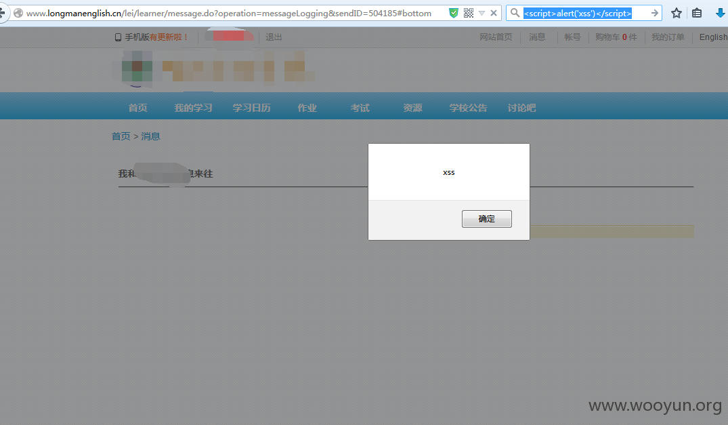Select 作业 navigation tab
The image size is (728, 425).
pyautogui.click(x=307, y=108)
